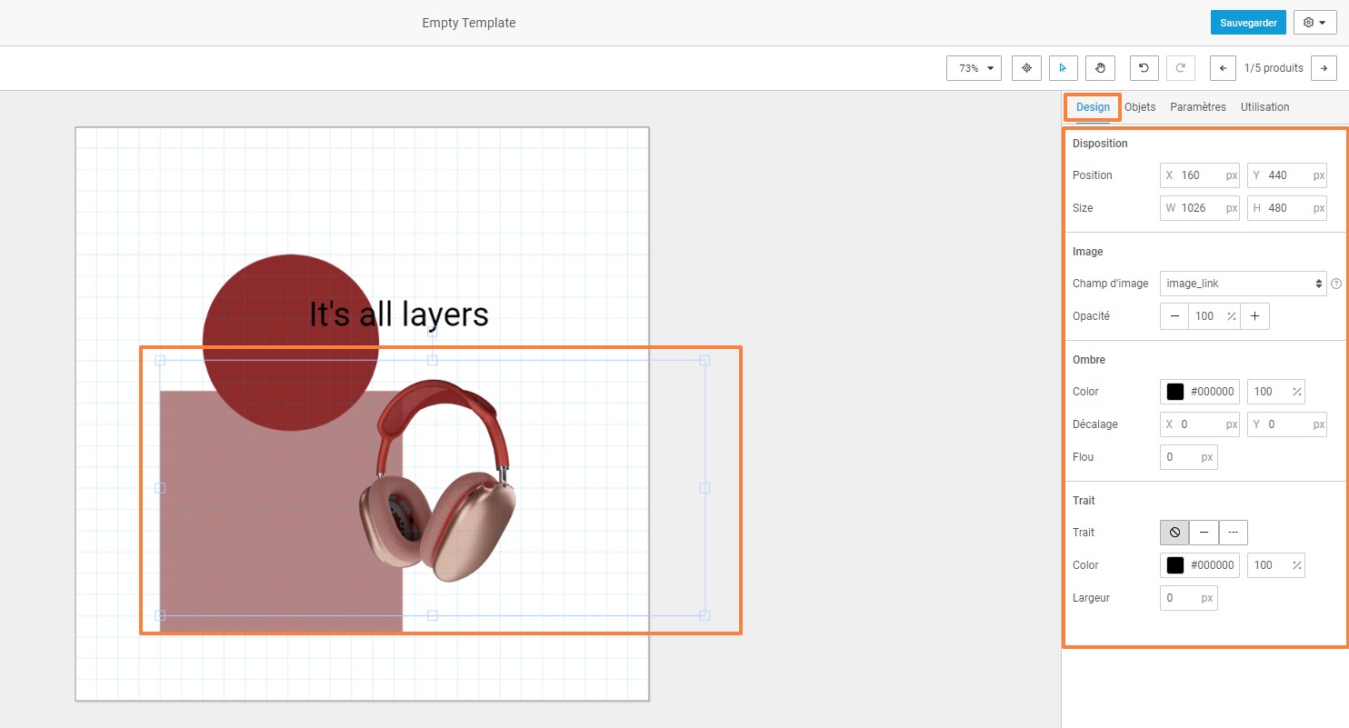Open the 73% zoom dropdown
The image size is (1349, 728).
(x=974, y=68)
